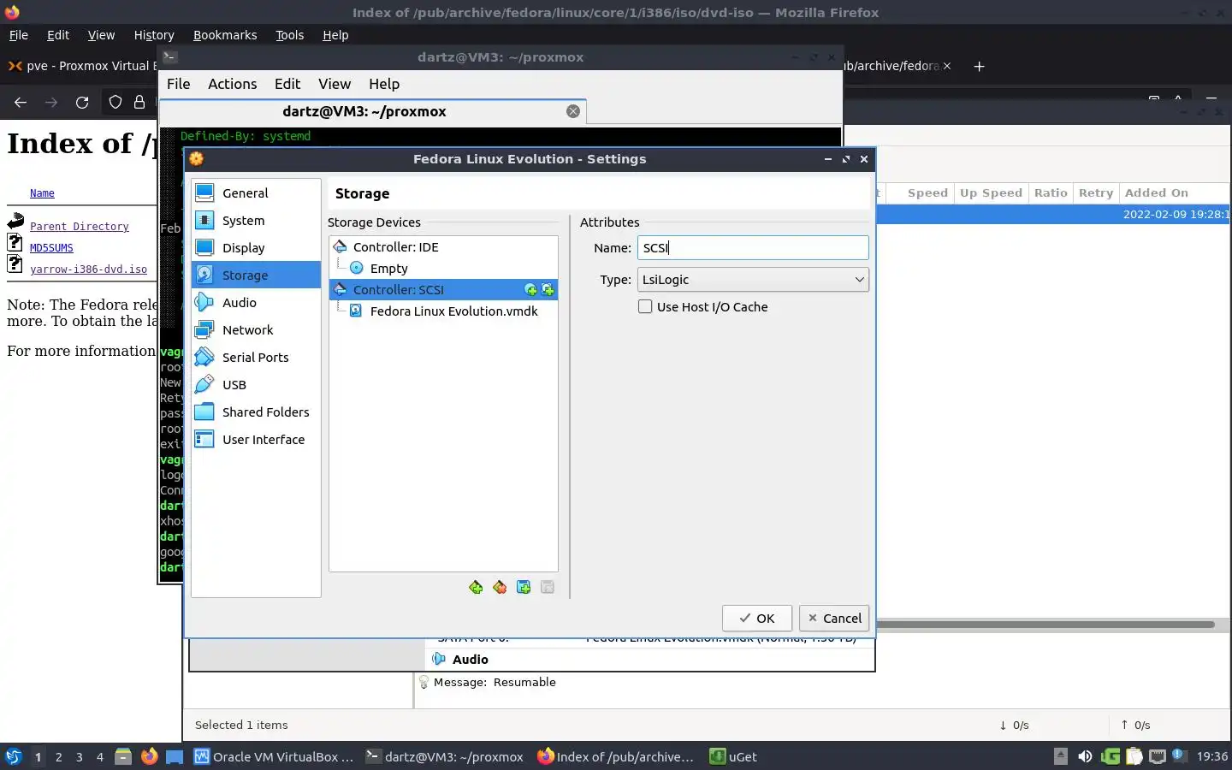This screenshot has height=770, width=1232.
Task: Open the controller Type dropdown LsiLogic
Action: 753,280
